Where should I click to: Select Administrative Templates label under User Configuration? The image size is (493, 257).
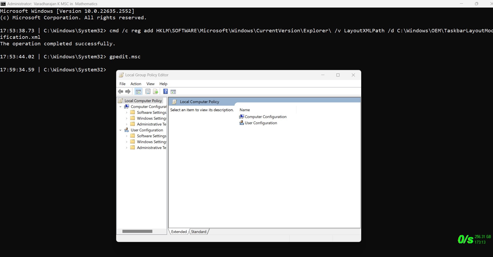tap(152, 148)
